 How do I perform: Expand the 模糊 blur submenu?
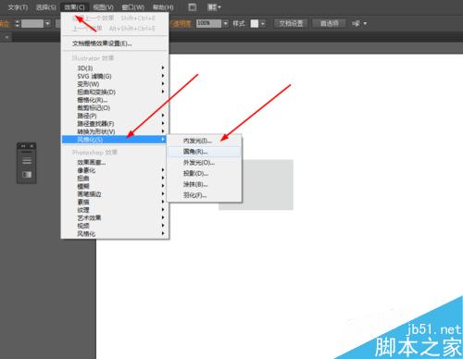(115, 186)
